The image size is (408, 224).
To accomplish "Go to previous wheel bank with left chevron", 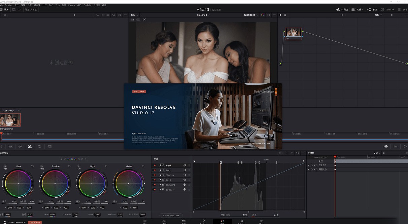I will coord(61,159).
